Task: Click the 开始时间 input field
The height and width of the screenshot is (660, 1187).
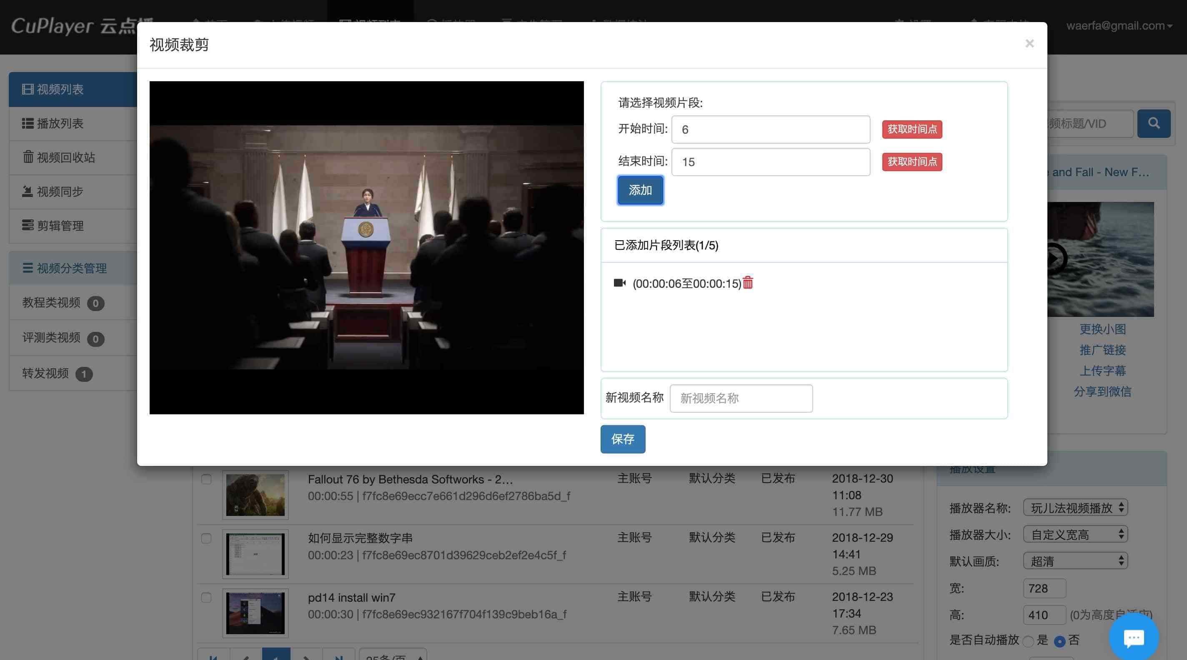Action: 771,130
